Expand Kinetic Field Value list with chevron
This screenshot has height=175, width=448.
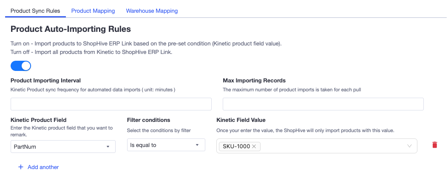(409, 146)
